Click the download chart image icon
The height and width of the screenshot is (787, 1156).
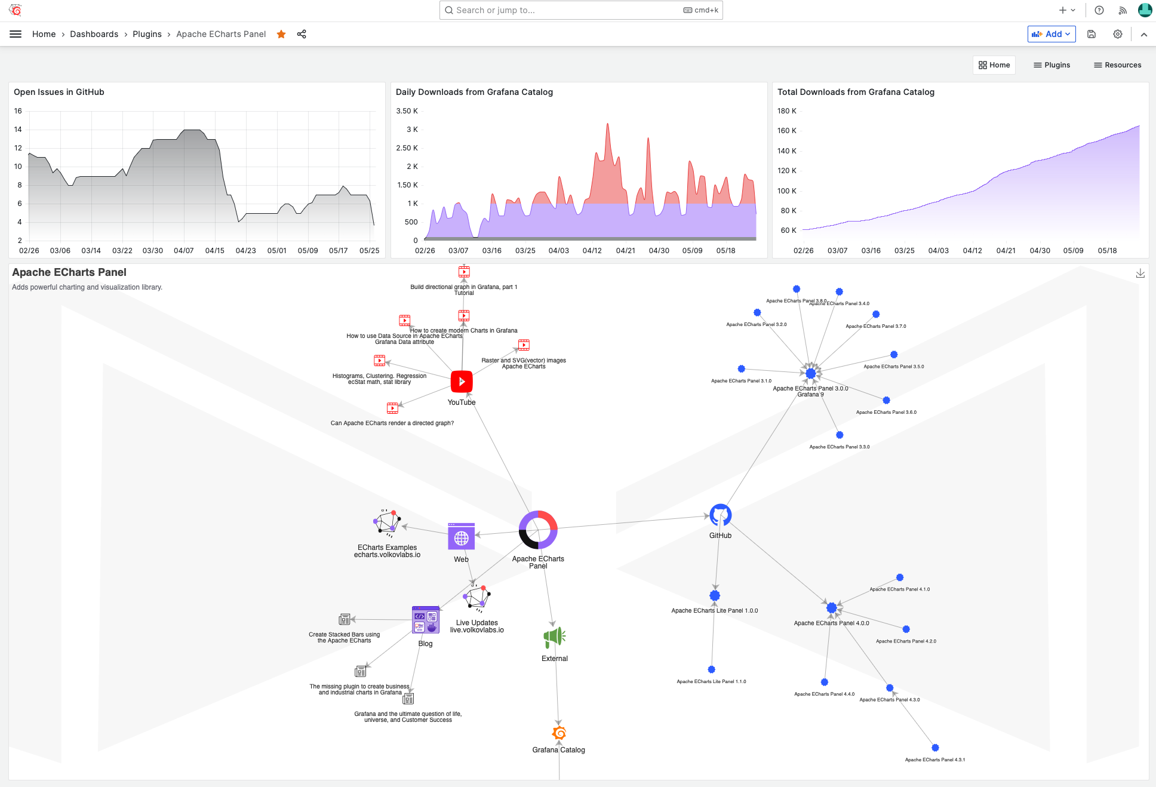click(x=1140, y=273)
